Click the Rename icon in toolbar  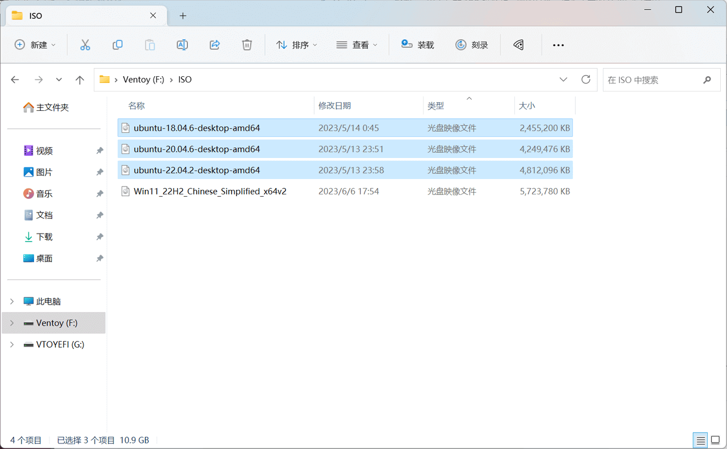(182, 45)
